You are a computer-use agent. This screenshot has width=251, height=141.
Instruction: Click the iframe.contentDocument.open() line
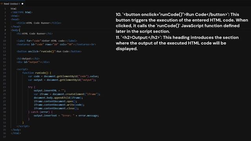pos(55,101)
